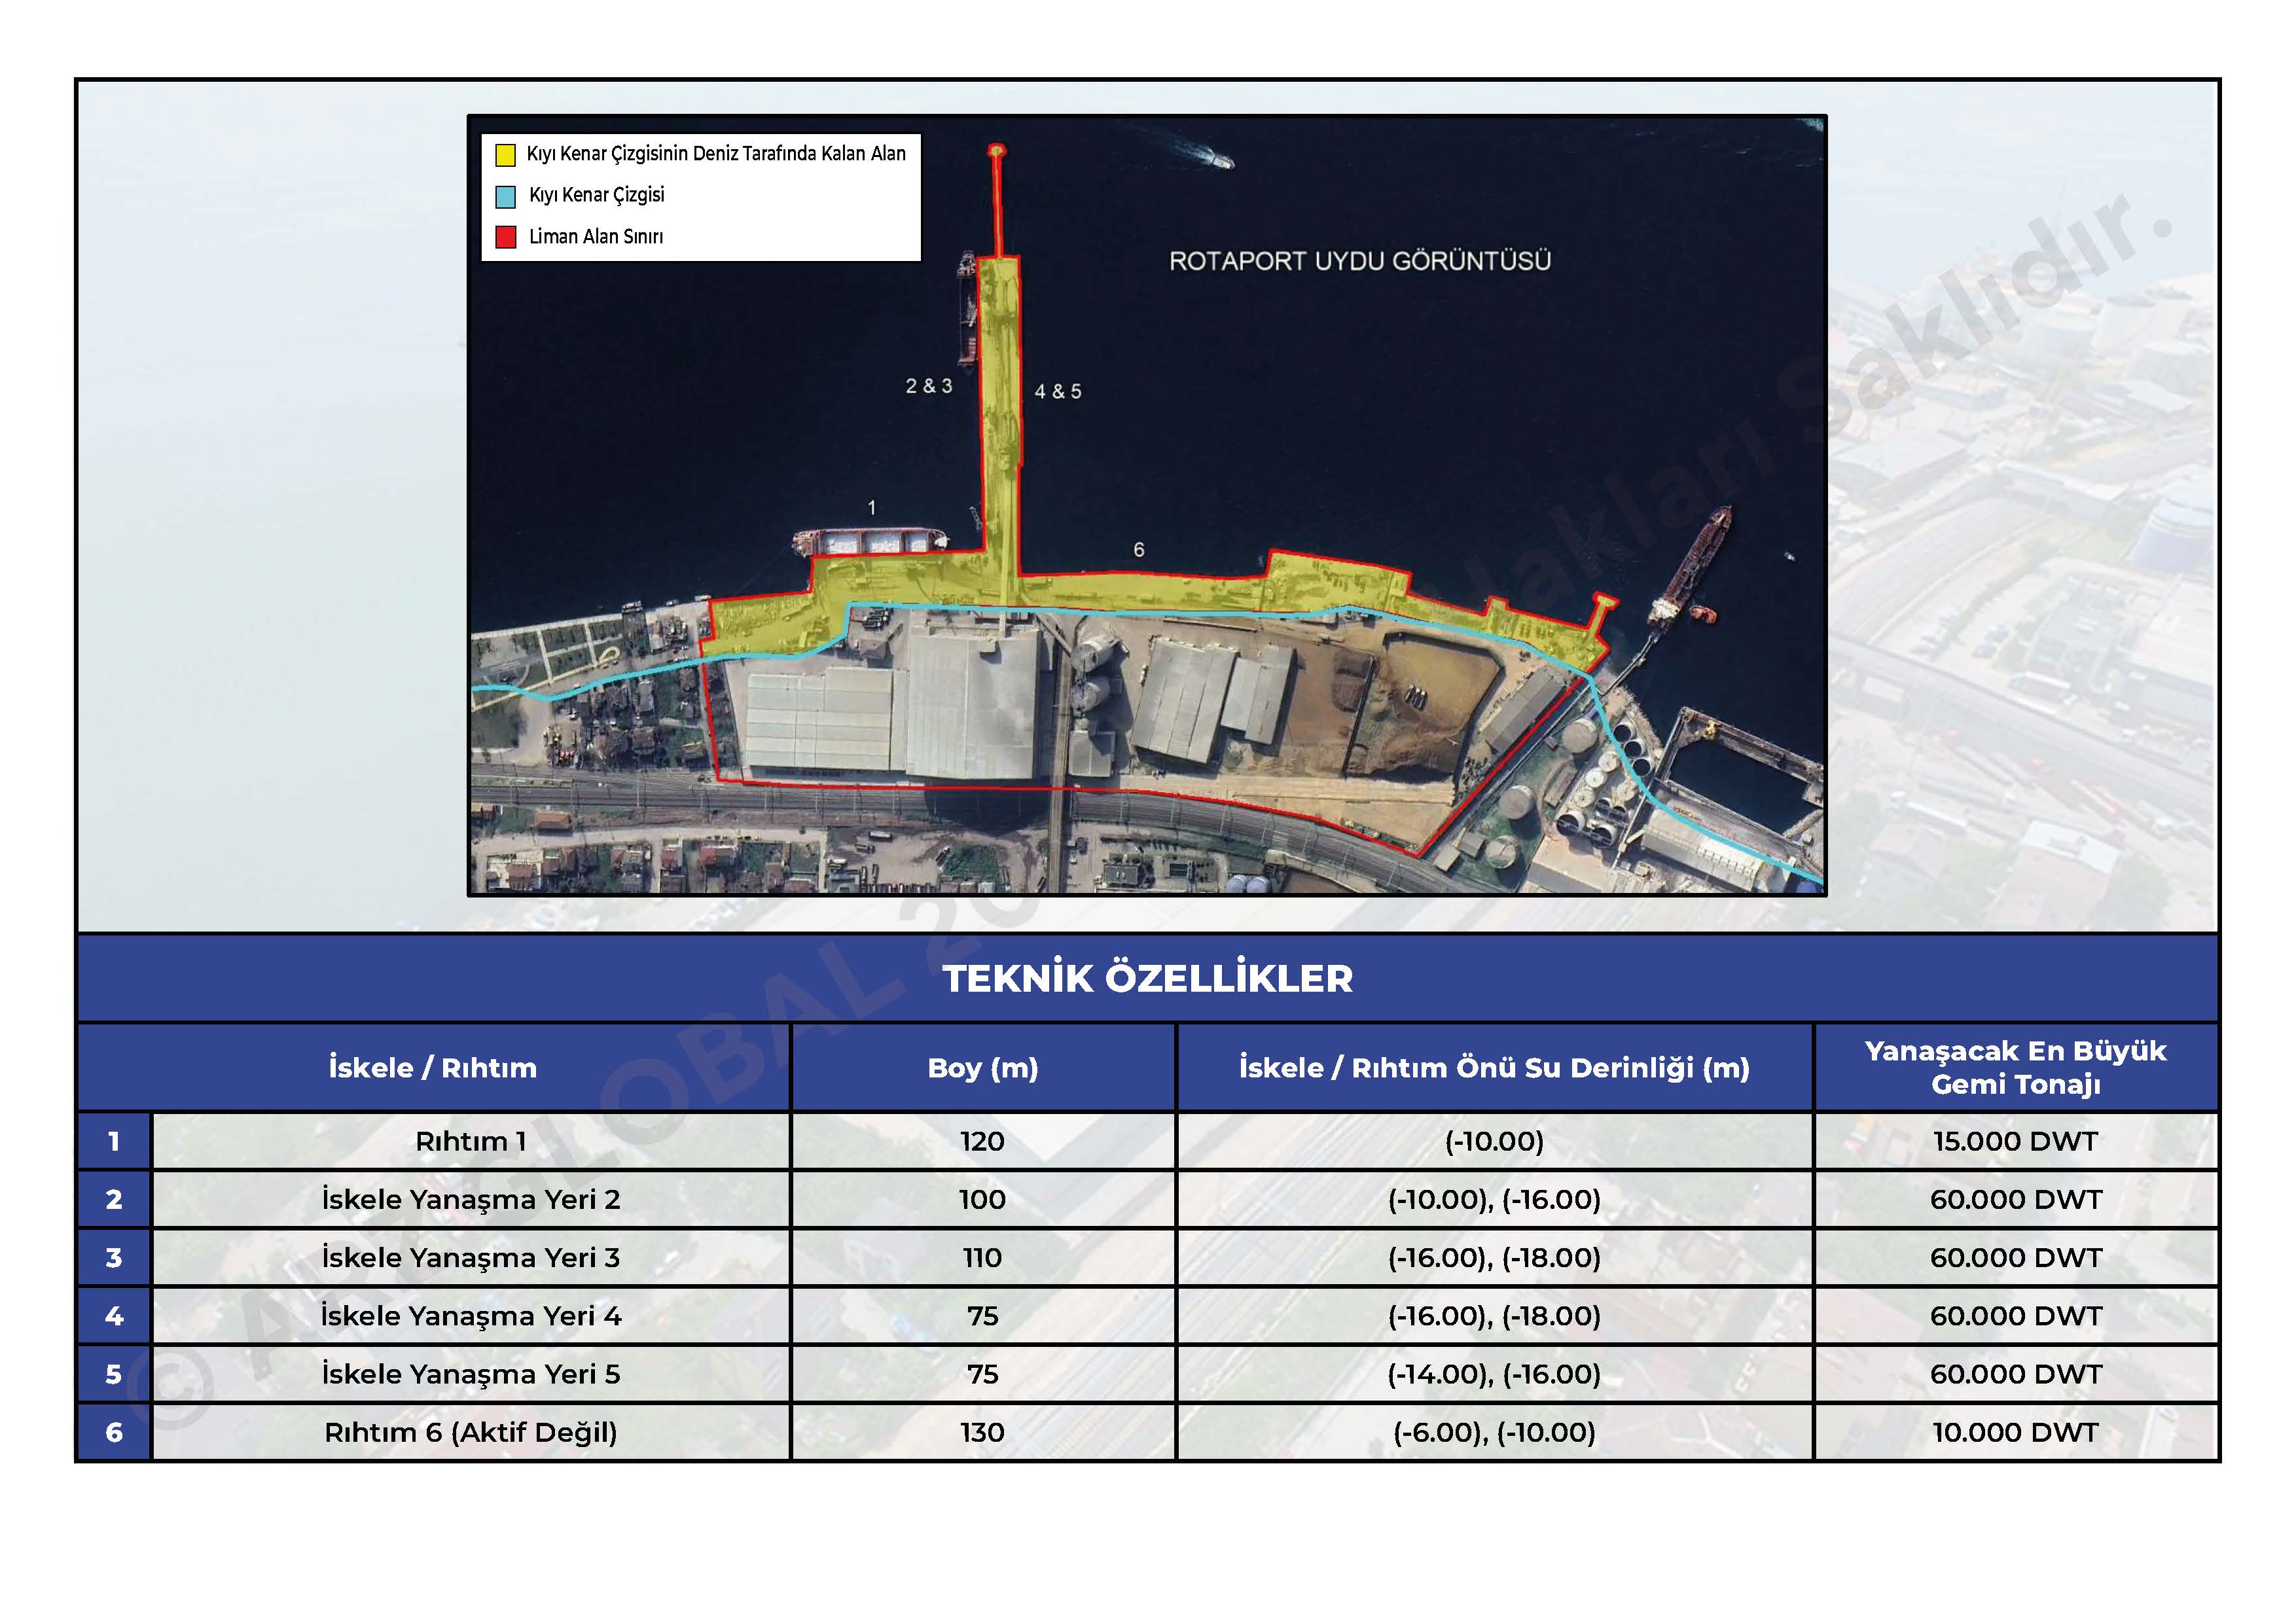This screenshot has height=1623, width=2296.
Task: Click row number cell '4'
Action: pyautogui.click(x=114, y=1316)
